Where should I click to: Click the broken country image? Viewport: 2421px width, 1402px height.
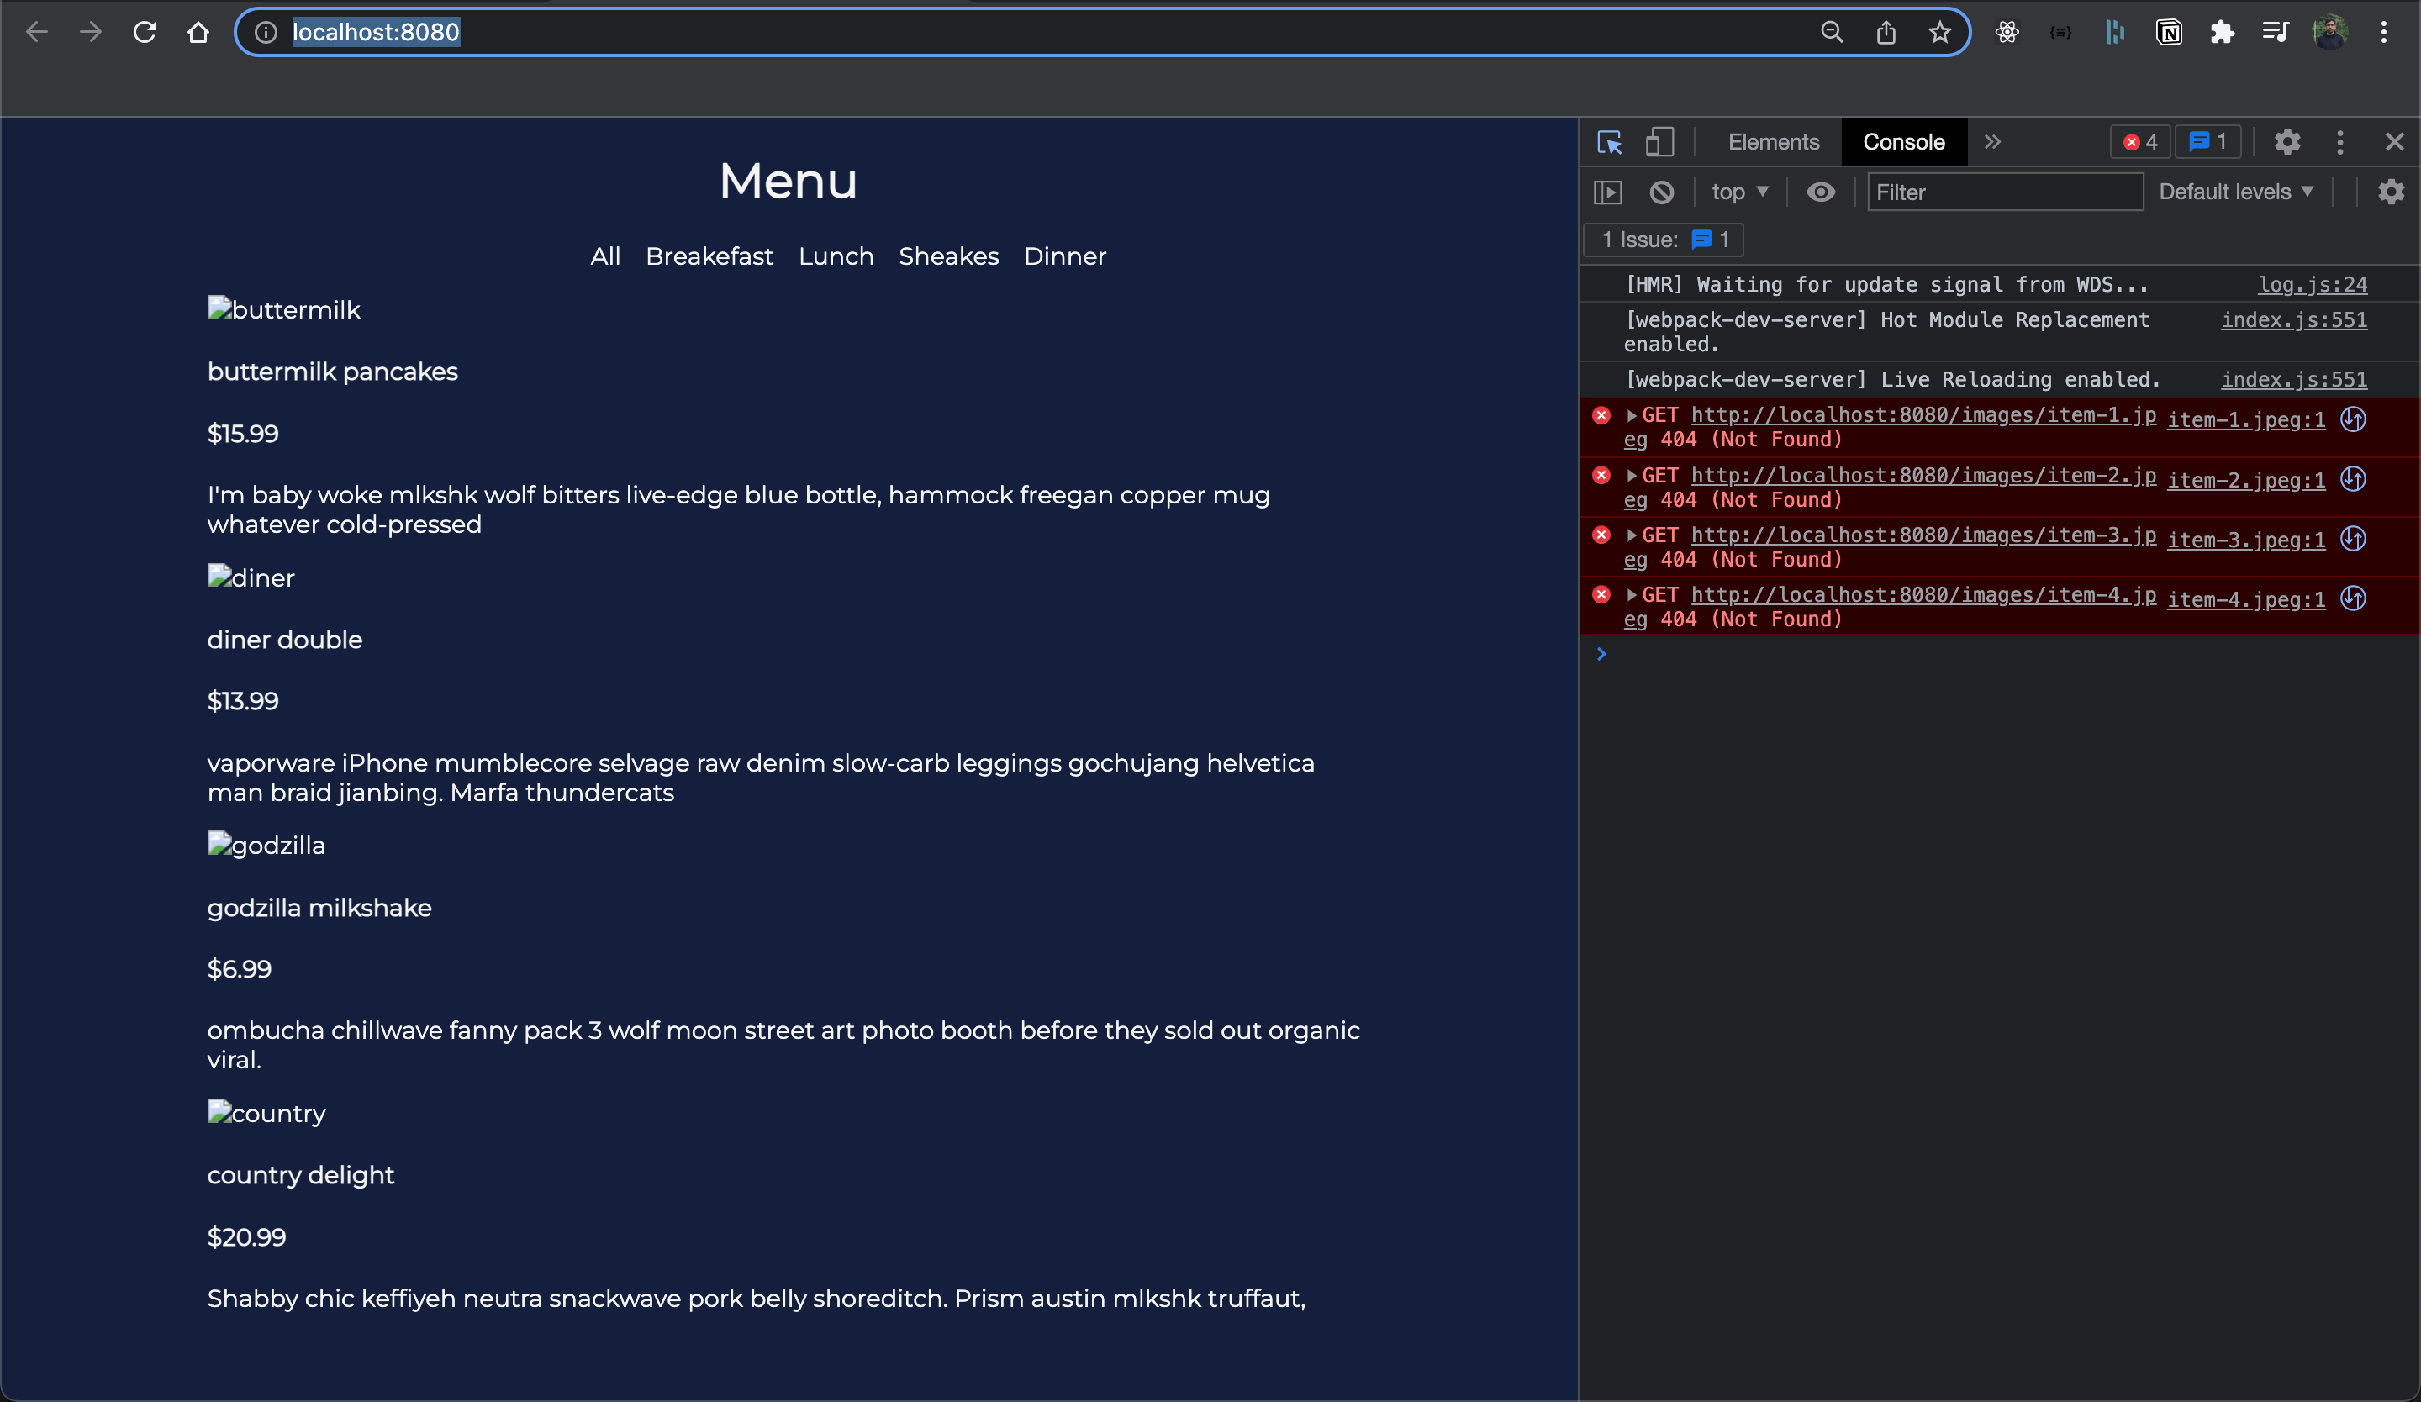tap(266, 1113)
